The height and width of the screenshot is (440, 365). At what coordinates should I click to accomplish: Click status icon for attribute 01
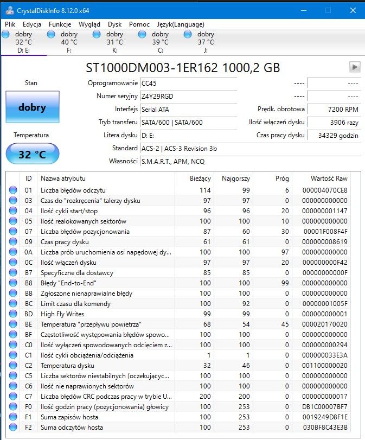13,190
